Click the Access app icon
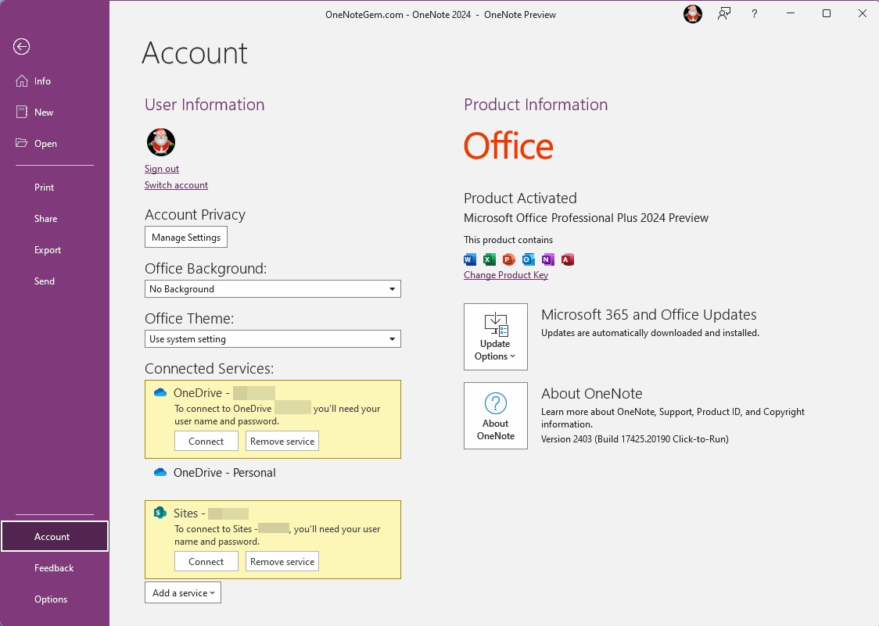The width and height of the screenshot is (879, 626). [568, 259]
